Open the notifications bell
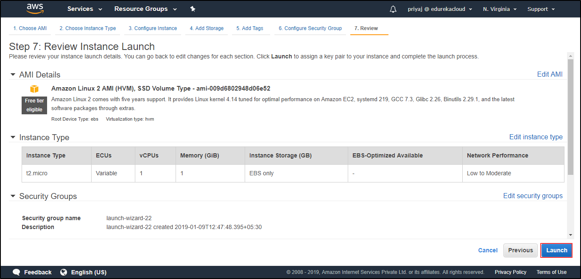Image resolution: width=581 pixels, height=279 pixels. click(393, 9)
